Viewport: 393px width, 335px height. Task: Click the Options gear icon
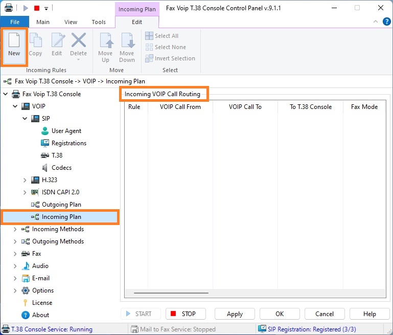[26, 291]
